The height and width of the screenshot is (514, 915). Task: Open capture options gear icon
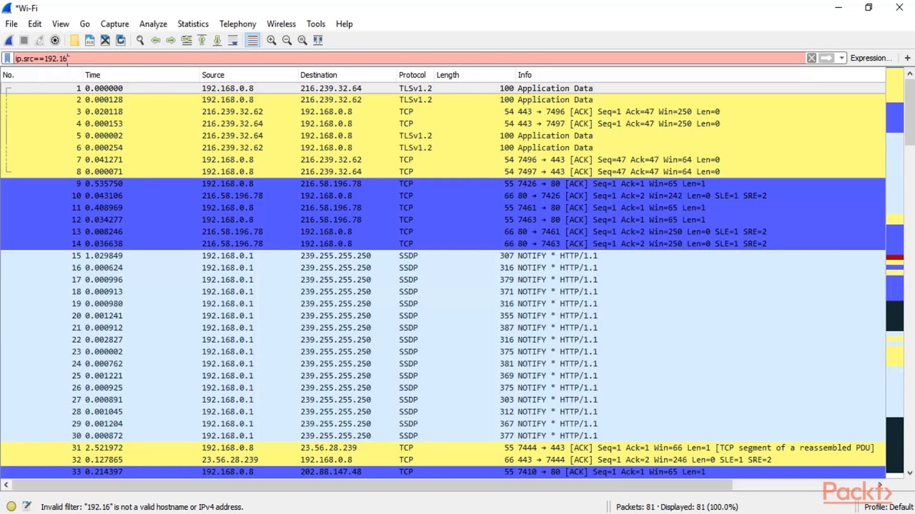click(x=55, y=41)
